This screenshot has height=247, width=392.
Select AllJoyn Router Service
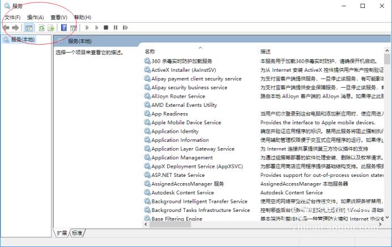(178, 96)
